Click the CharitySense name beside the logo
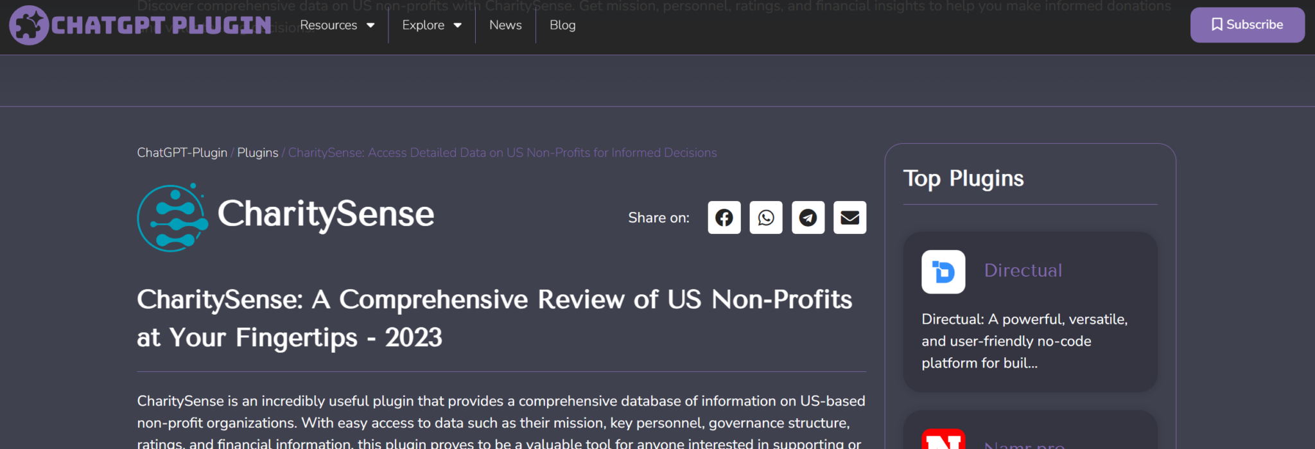 [326, 214]
